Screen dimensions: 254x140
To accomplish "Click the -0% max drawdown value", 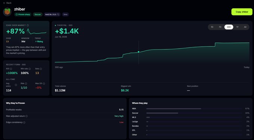I will click(x=38, y=88).
